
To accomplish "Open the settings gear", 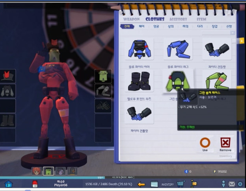I will [x=240, y=184].
